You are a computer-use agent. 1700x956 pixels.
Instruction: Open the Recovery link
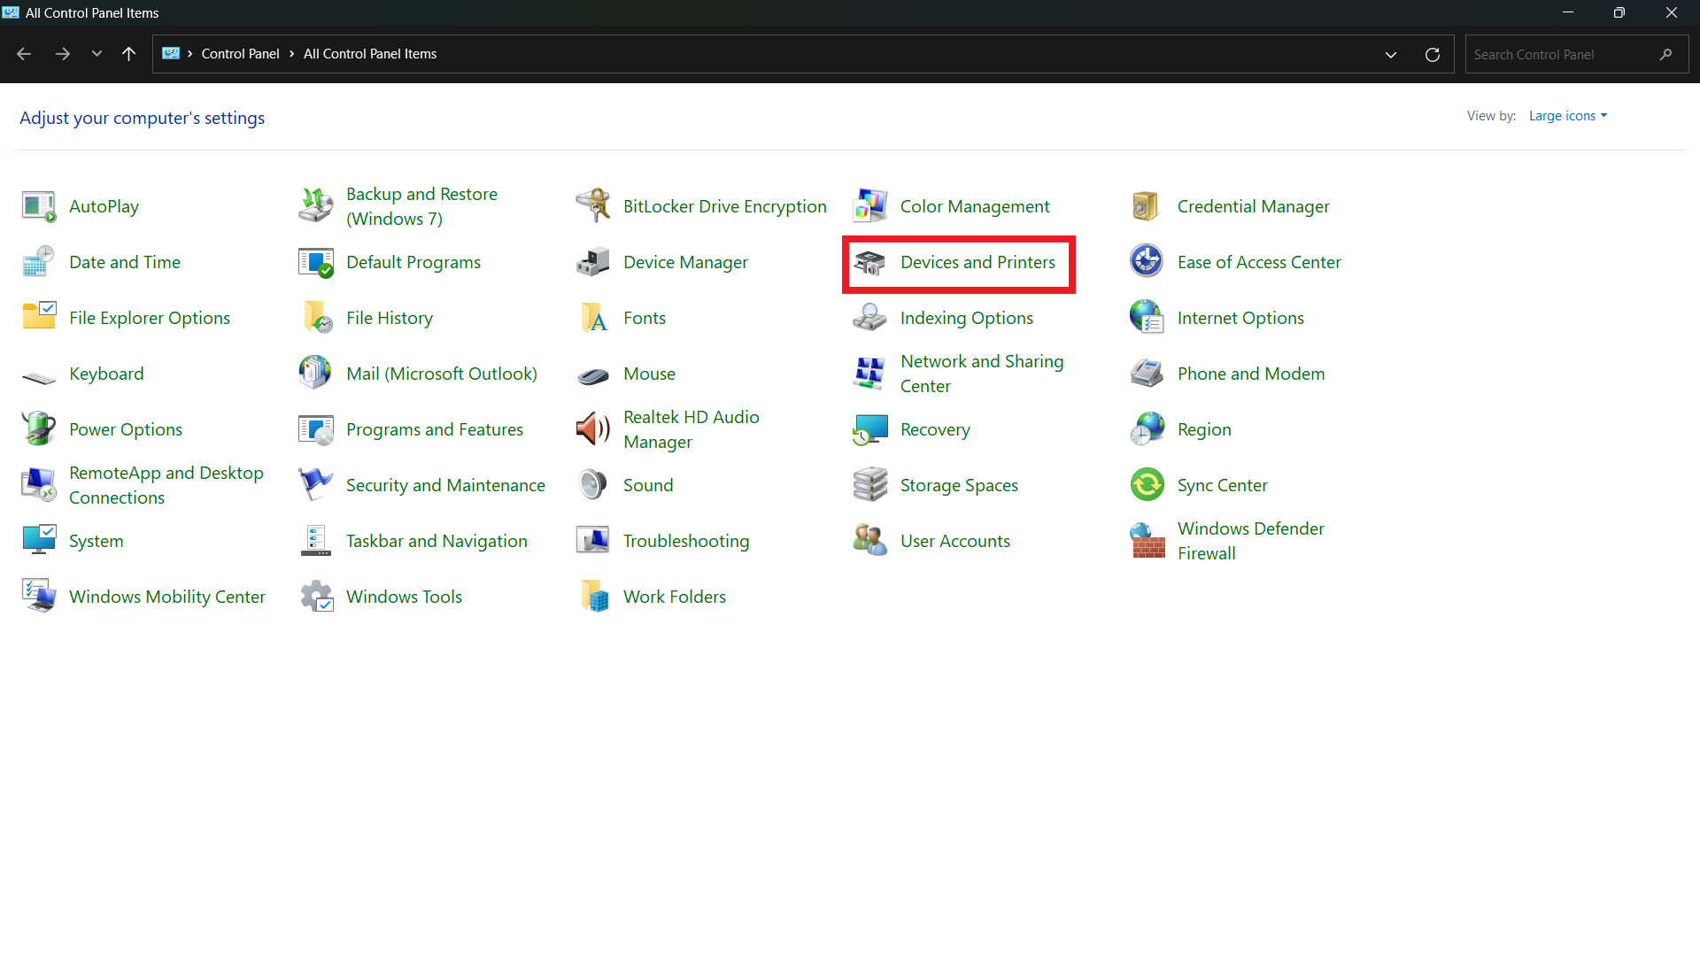click(935, 429)
